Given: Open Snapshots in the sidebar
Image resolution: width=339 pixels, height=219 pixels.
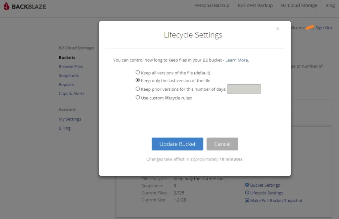Looking at the screenshot, I should [69, 76].
